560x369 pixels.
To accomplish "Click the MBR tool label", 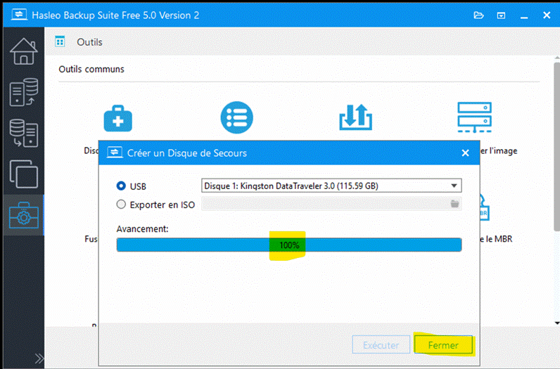I will point(496,239).
